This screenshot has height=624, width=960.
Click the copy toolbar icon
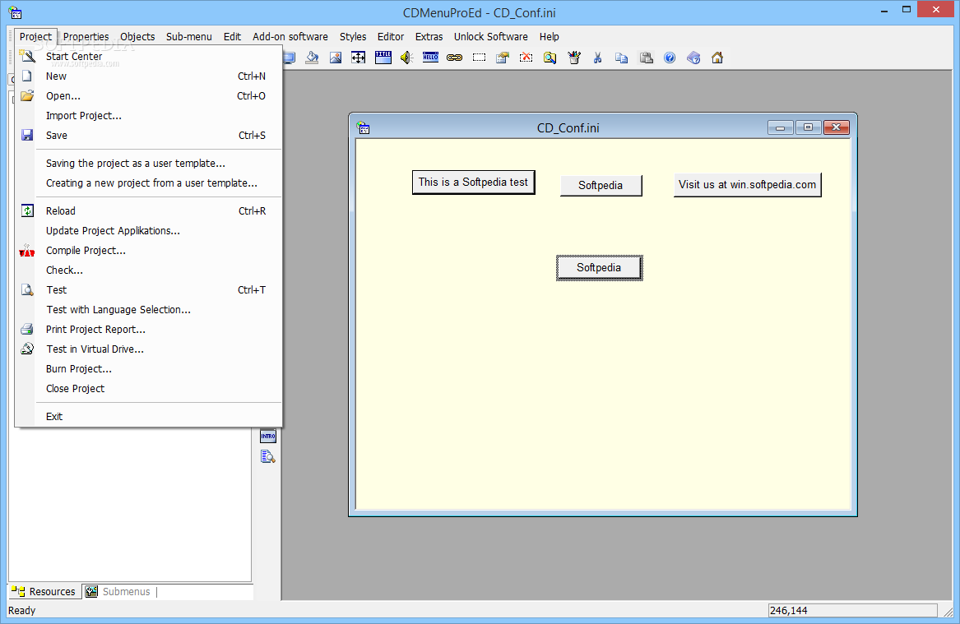coord(621,58)
